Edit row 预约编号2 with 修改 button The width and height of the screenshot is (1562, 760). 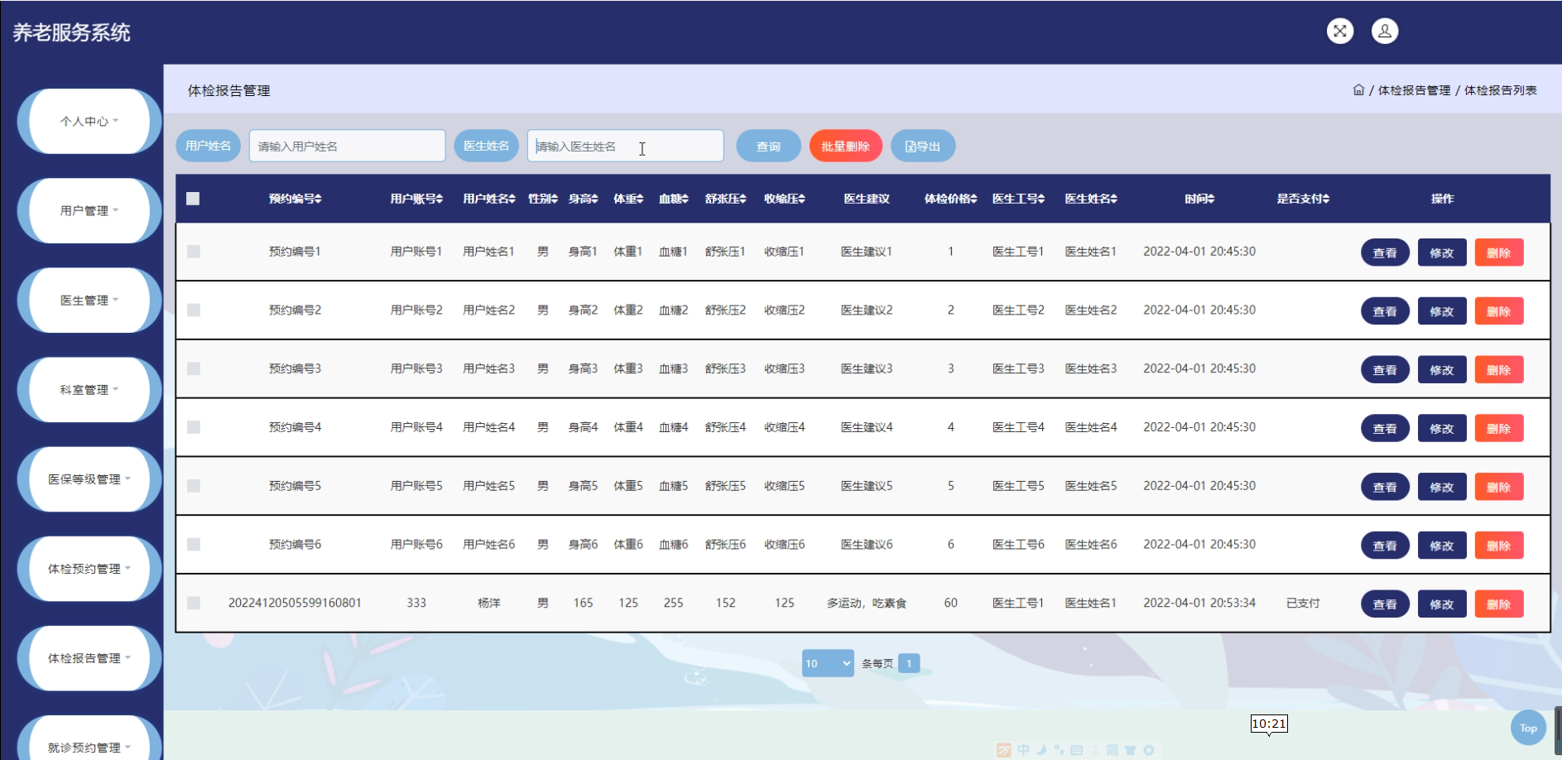click(1442, 311)
